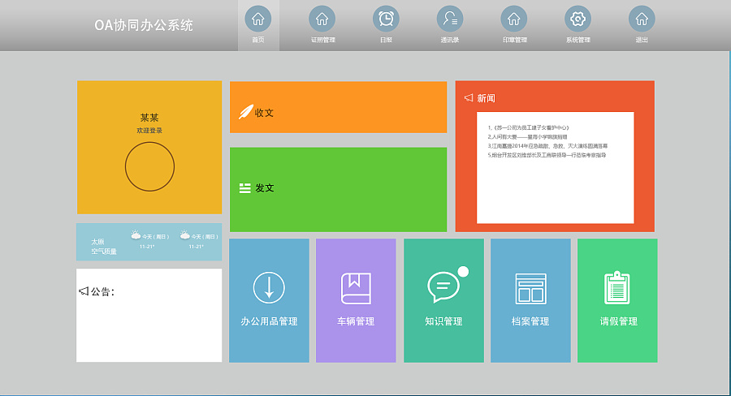The image size is (731, 396).
Task: Open 系统管理 gear settings icon
Action: pyautogui.click(x=577, y=19)
